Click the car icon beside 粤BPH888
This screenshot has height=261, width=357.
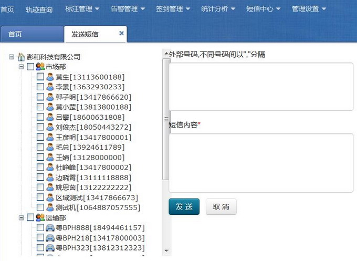(50, 228)
